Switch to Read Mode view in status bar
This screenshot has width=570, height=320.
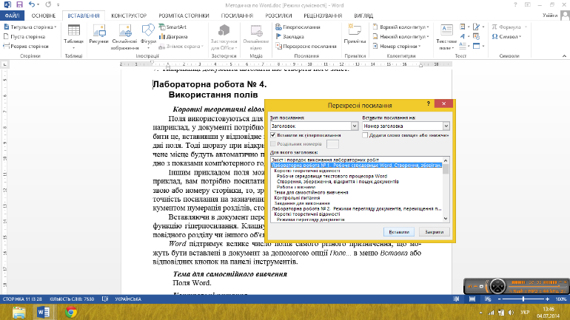(456, 299)
